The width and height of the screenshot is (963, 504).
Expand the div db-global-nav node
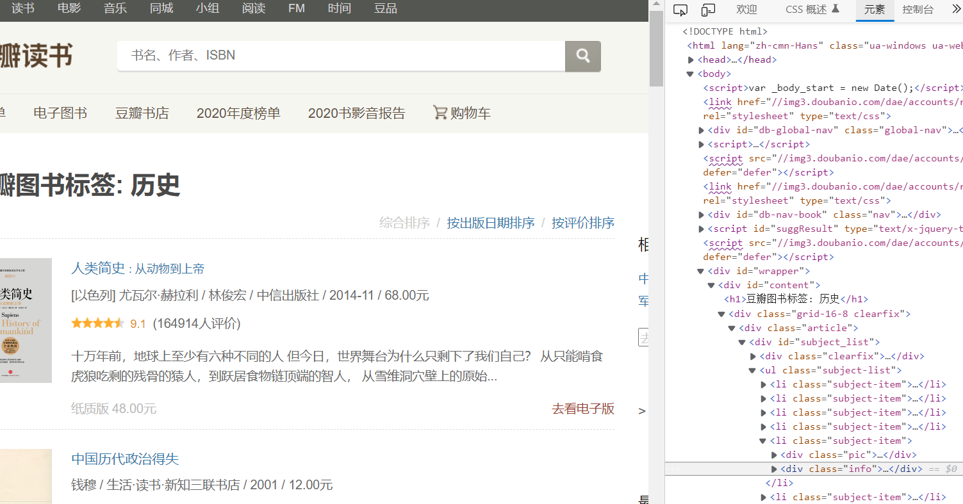(701, 130)
